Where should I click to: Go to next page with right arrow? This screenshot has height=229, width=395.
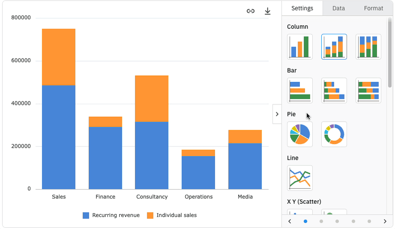pos(385,221)
